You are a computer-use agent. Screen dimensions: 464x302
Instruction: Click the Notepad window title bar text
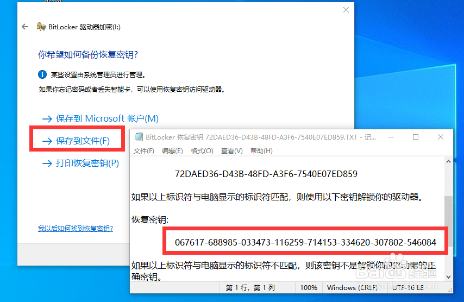pyautogui.click(x=261, y=137)
